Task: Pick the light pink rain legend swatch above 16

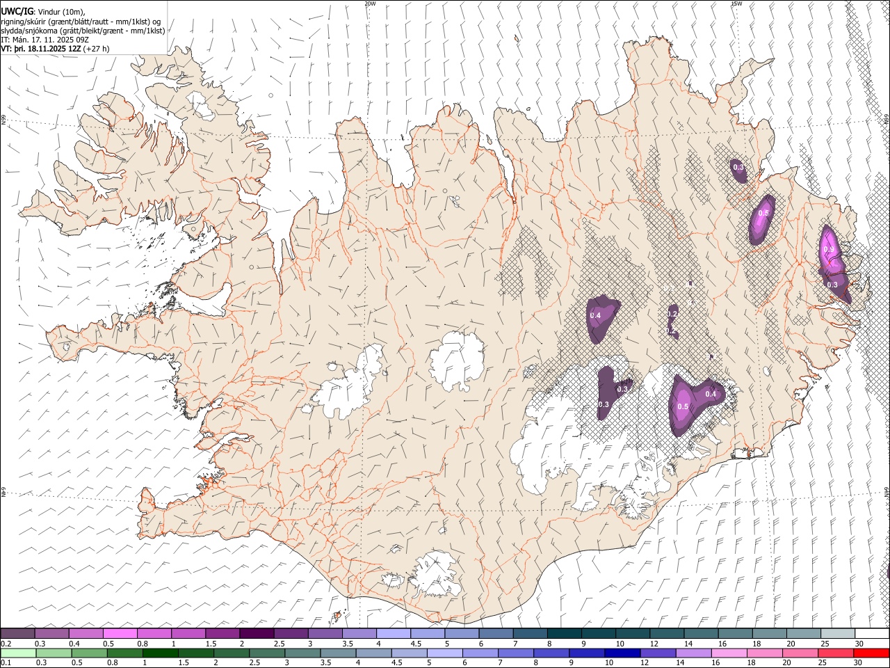Action: point(729,653)
